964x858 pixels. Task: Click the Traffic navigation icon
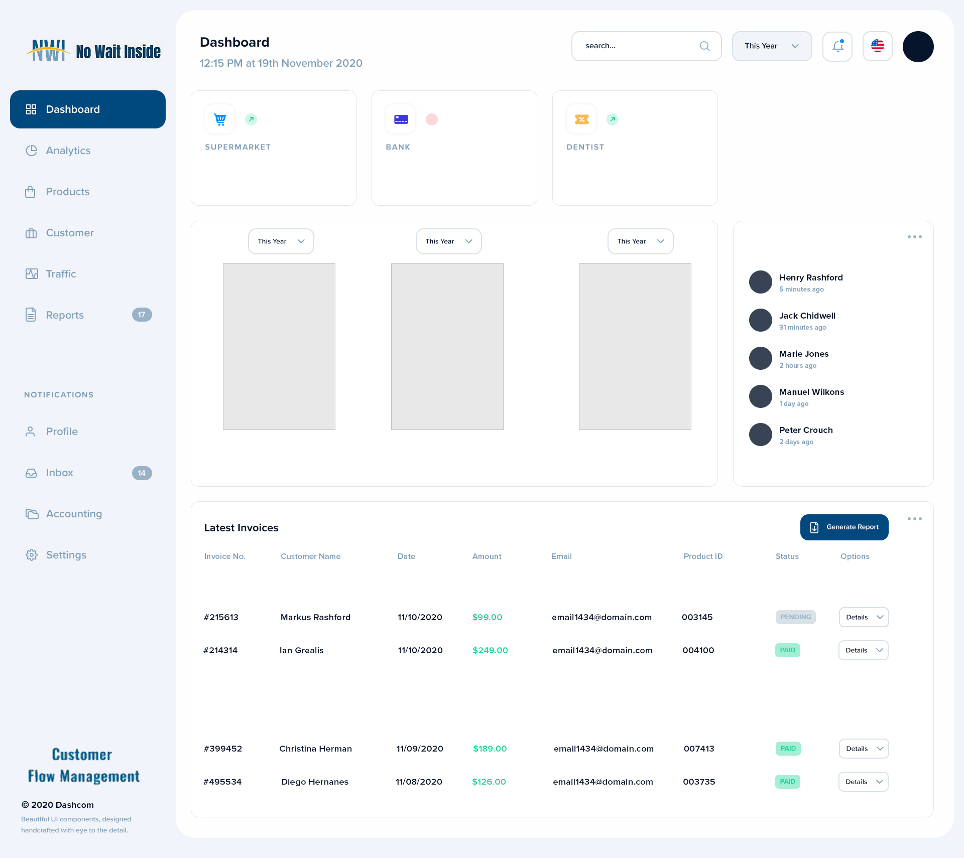coord(31,273)
